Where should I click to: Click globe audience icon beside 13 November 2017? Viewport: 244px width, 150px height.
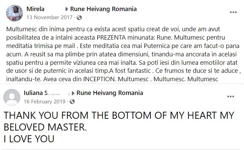coord(79,17)
